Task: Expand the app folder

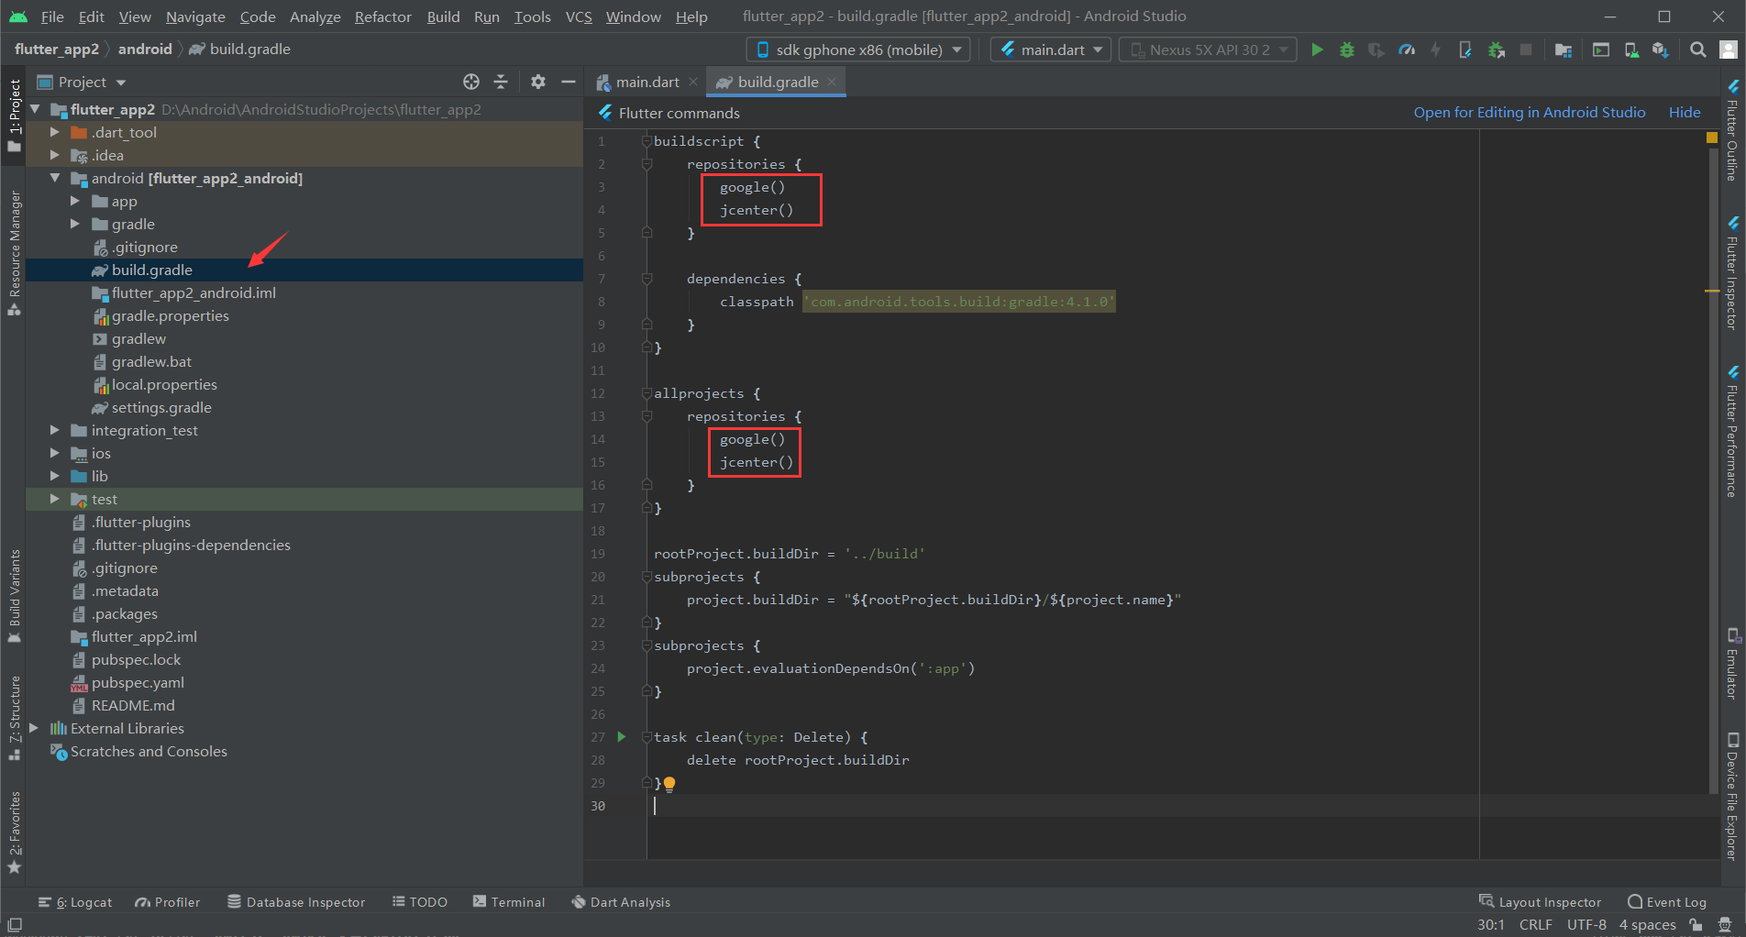Action: pos(75,201)
